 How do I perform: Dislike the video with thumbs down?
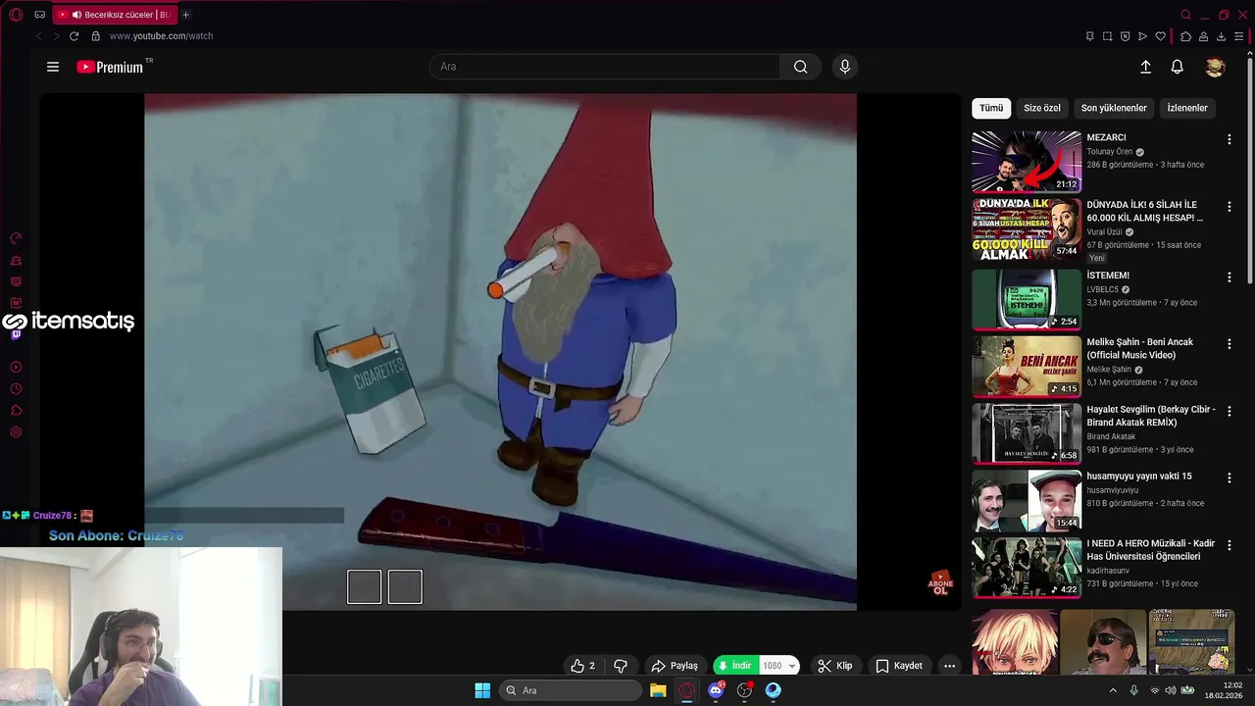tap(621, 666)
